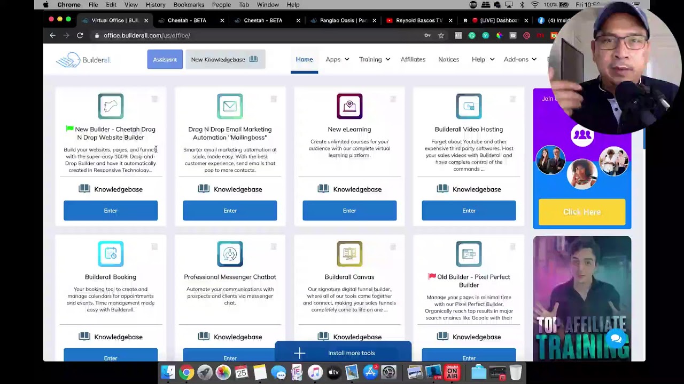Viewport: 684px width, 384px height.
Task: Reload the page in Chrome
Action: (x=80, y=35)
